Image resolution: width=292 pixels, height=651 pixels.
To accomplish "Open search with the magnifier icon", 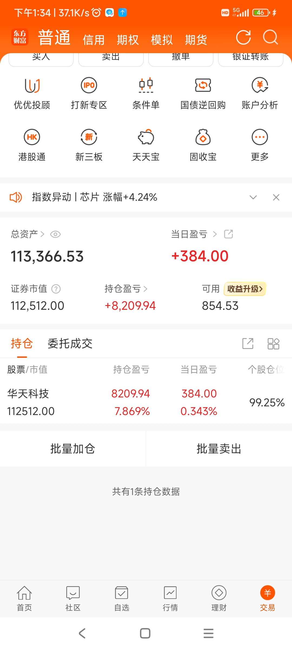I will click(x=270, y=37).
